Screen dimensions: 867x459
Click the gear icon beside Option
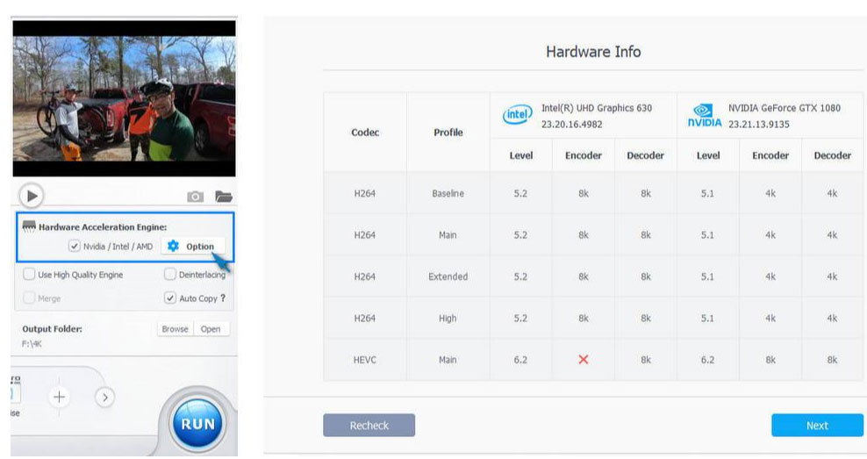click(x=173, y=246)
